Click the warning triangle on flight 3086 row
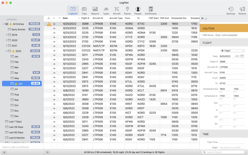 point(49,24)
